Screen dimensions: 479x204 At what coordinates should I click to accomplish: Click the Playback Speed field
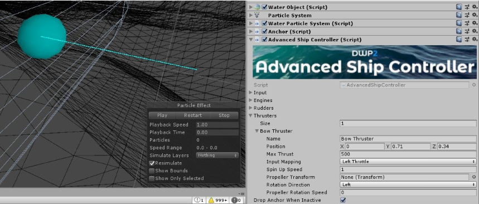[217, 125]
